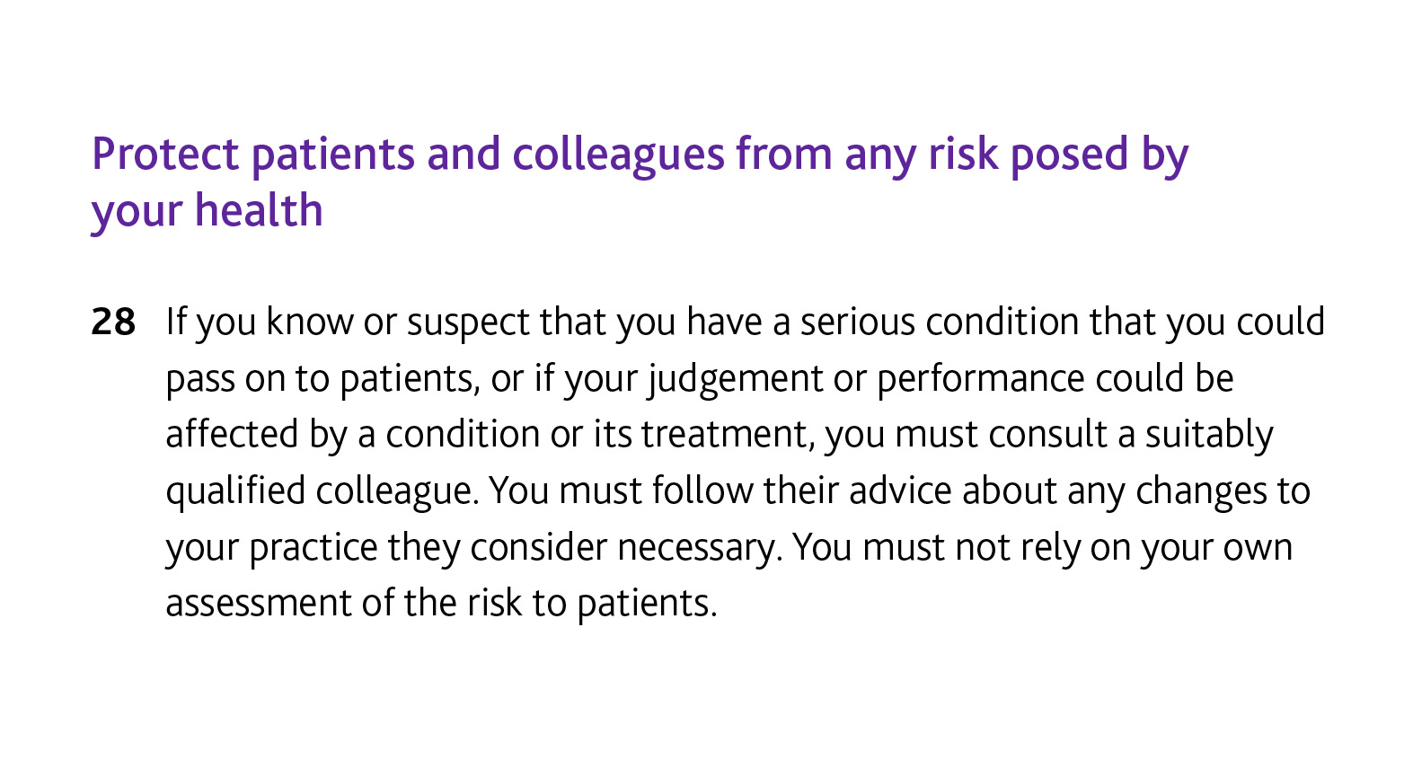Click the word "suitably"
This screenshot has height=760, width=1413.
[x=1208, y=435]
